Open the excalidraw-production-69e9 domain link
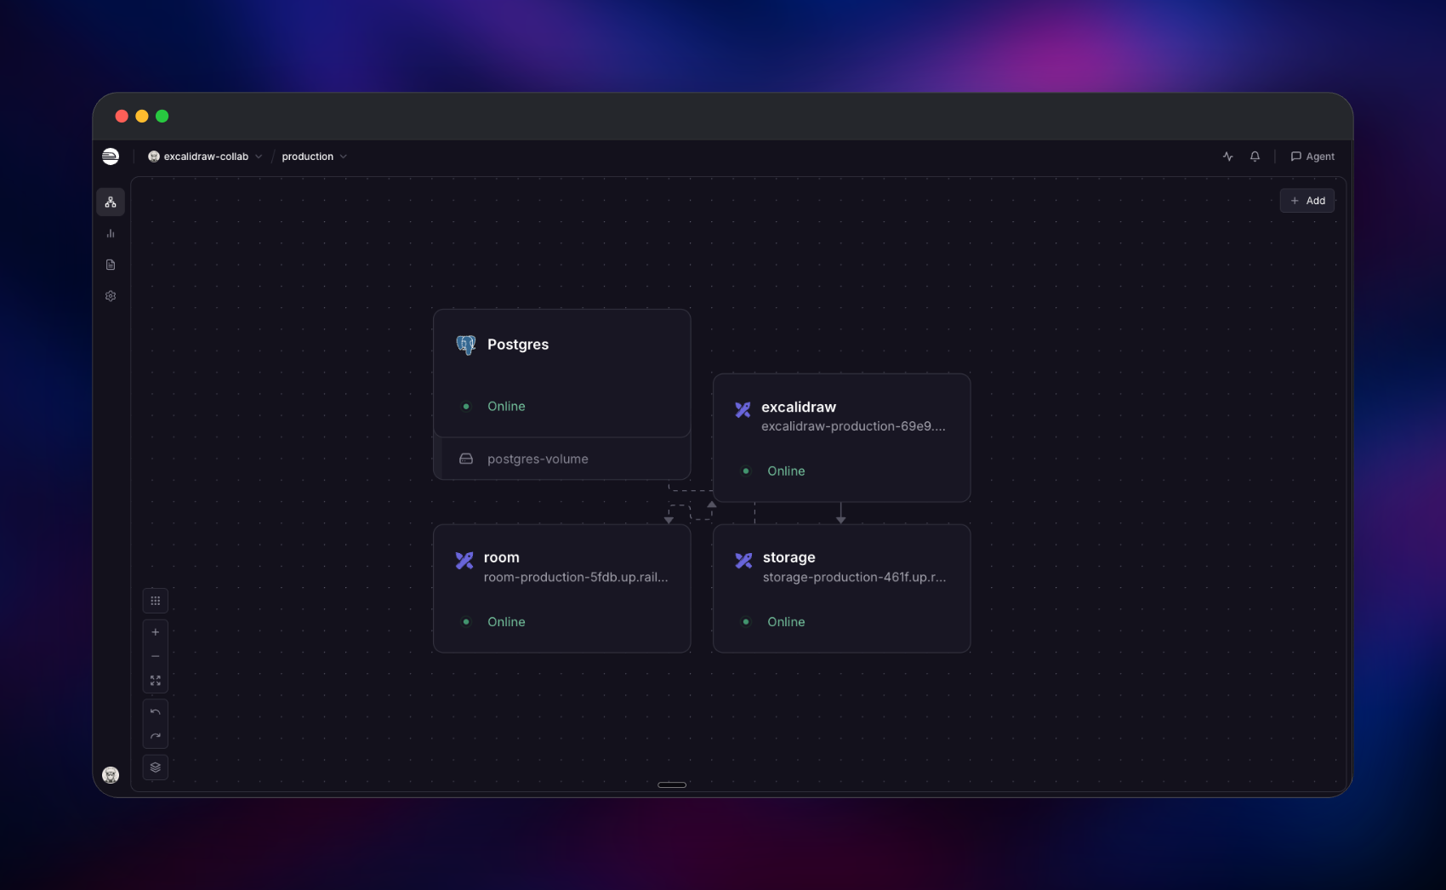Screen dimensions: 1446x890 pos(853,426)
